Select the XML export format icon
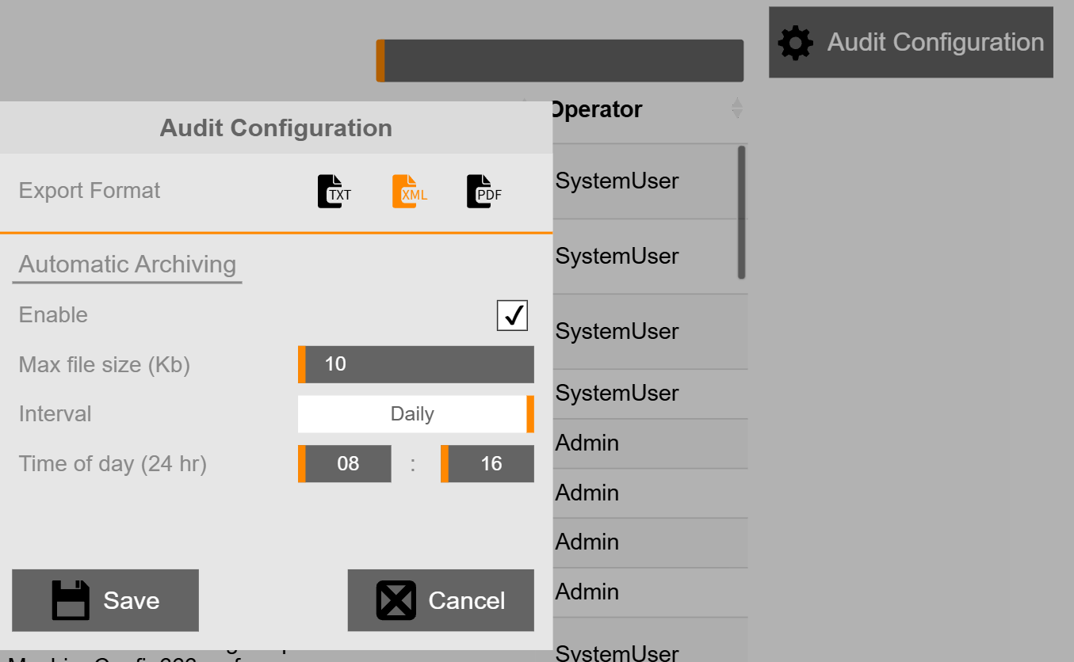The width and height of the screenshot is (1074, 662). point(408,192)
